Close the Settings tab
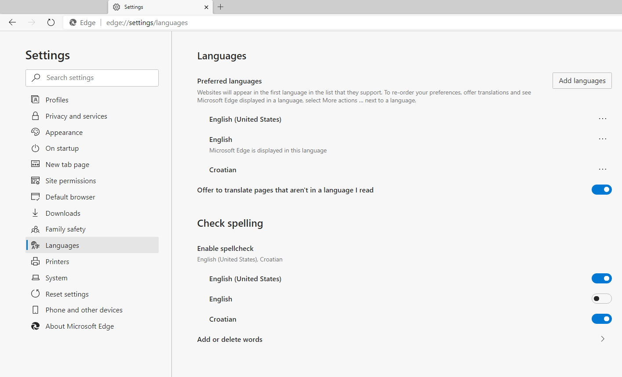The width and height of the screenshot is (622, 377). (x=206, y=7)
